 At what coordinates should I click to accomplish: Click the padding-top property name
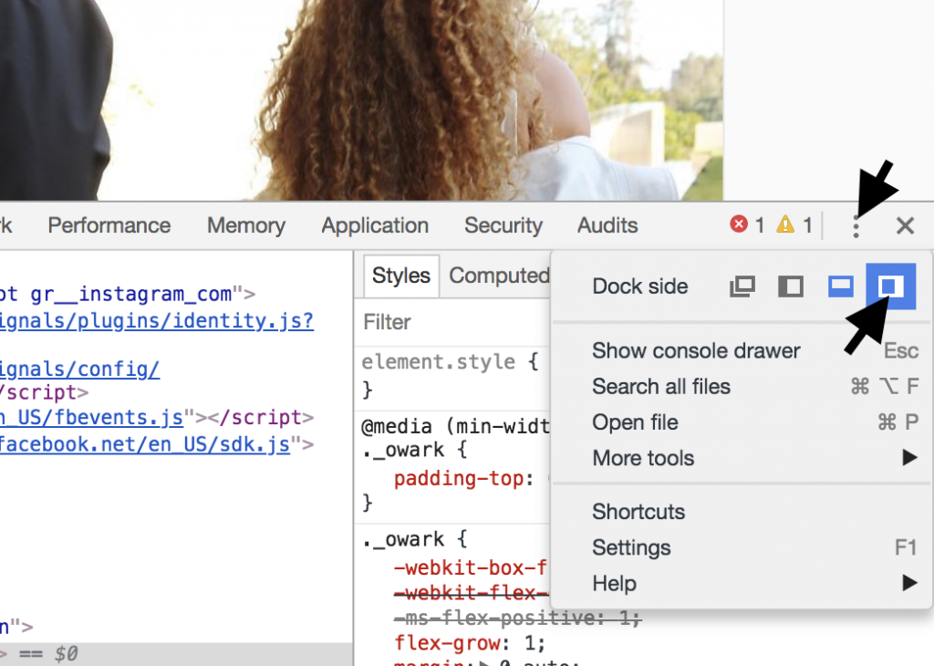tap(459, 478)
